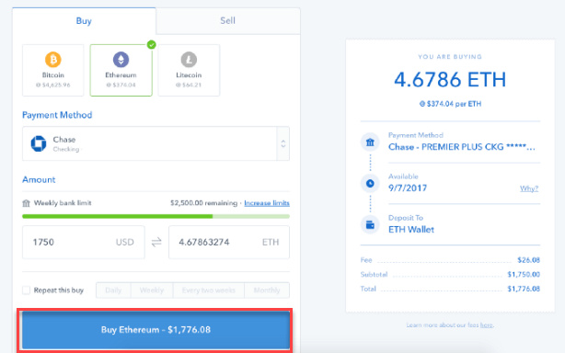Click the Total value $1,776.08
This screenshot has width=565, height=353.
[524, 289]
